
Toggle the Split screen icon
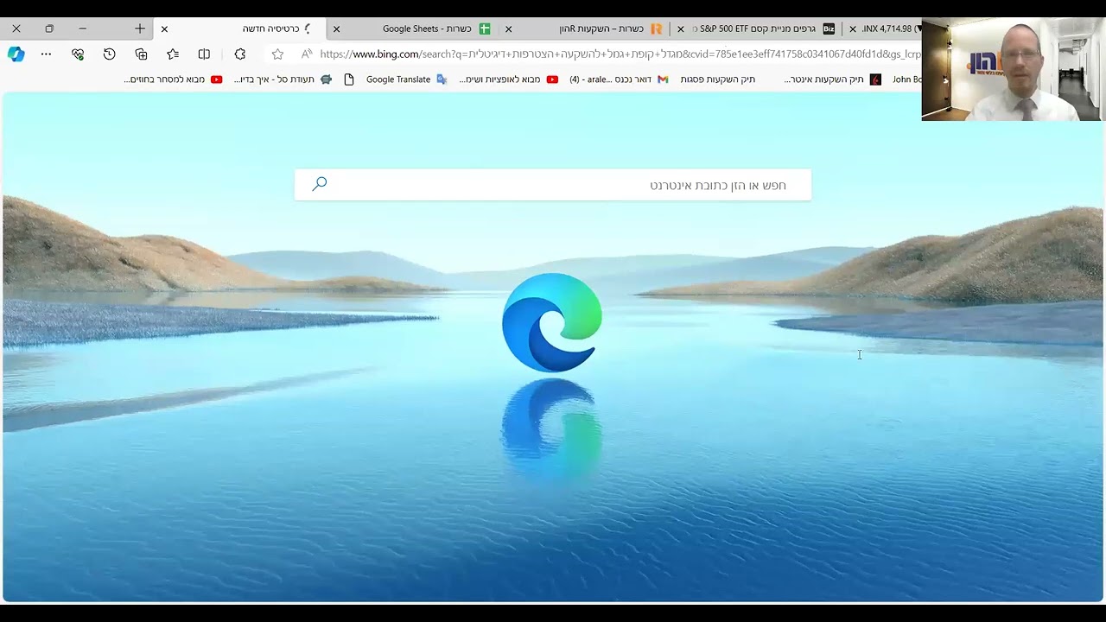pyautogui.click(x=204, y=54)
